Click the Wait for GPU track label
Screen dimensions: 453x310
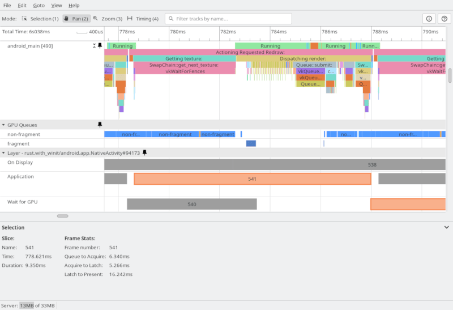click(23, 202)
